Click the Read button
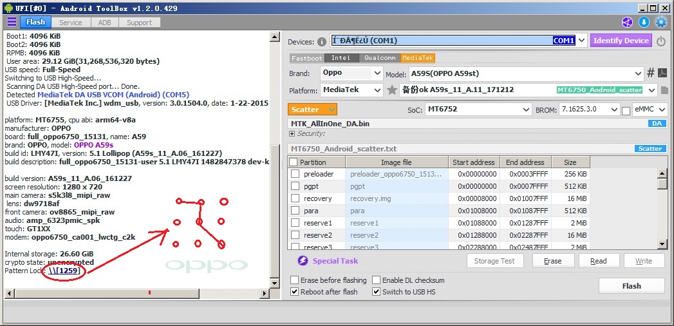Screen dimensions: 674x326 [x=598, y=261]
